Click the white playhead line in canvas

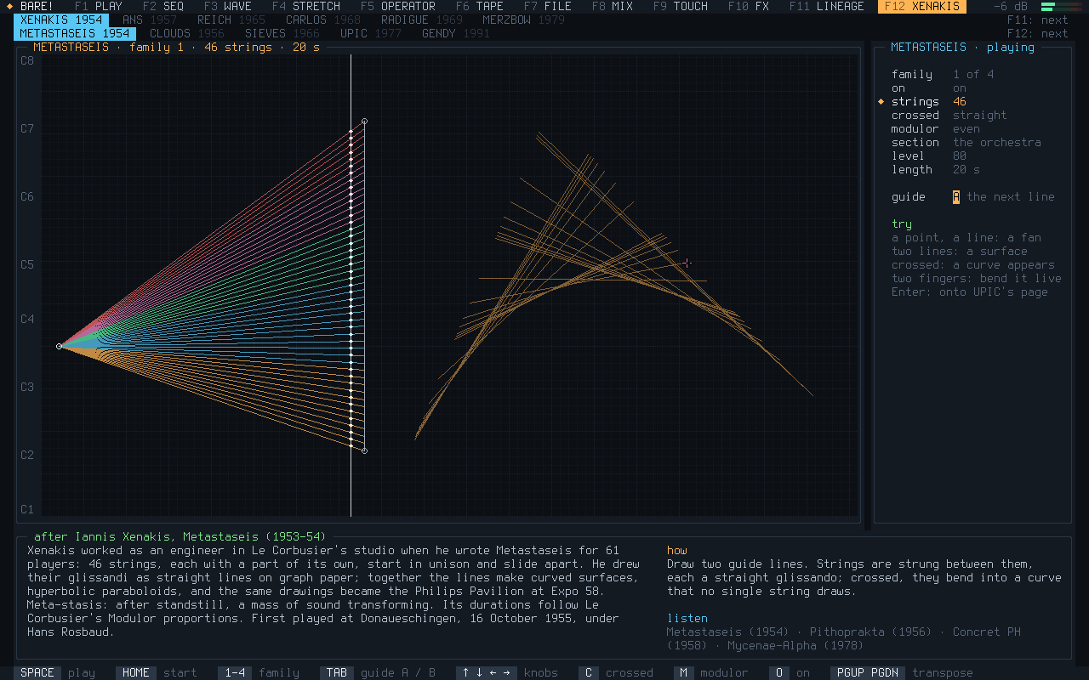coord(351,286)
